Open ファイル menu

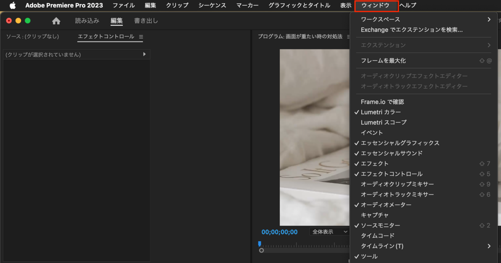tap(124, 5)
